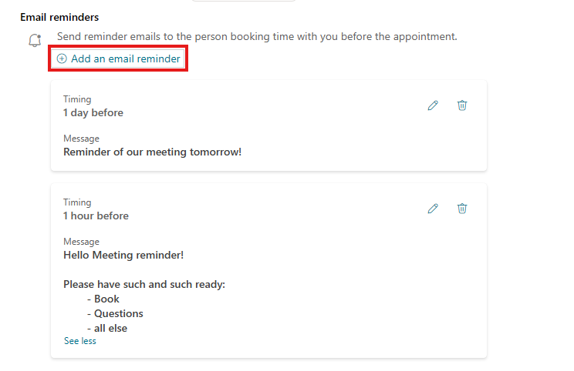Image resolution: width=574 pixels, height=371 pixels.
Task: Edit the 1 day before reminder
Action: point(433,105)
